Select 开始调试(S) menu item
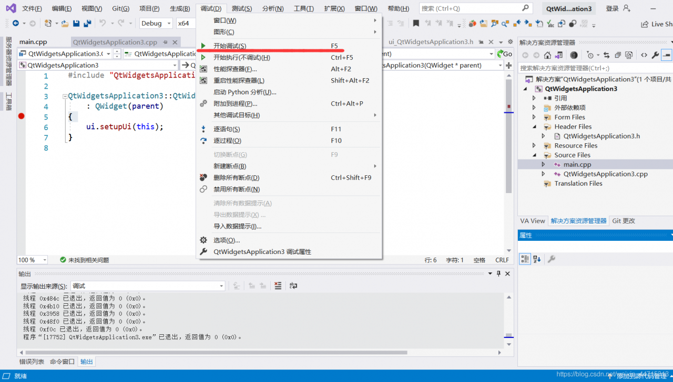 289,46
